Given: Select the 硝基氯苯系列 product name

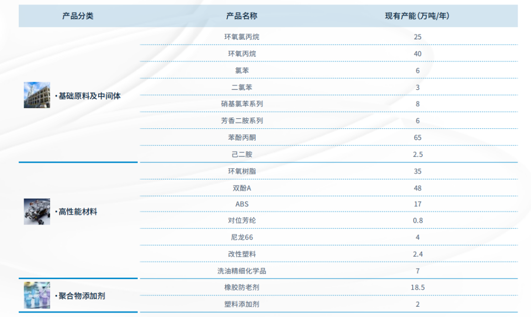Looking at the screenshot, I should 242,104.
